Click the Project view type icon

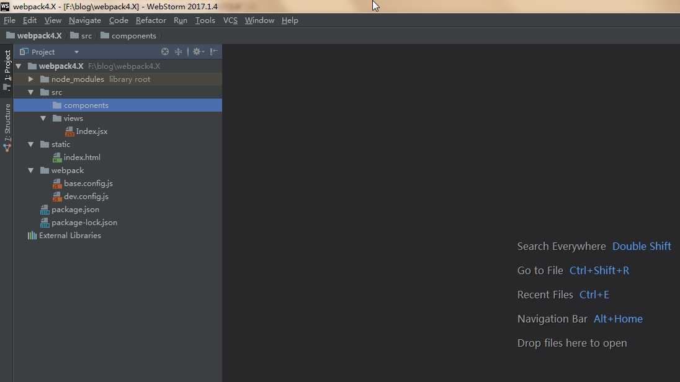click(x=24, y=51)
